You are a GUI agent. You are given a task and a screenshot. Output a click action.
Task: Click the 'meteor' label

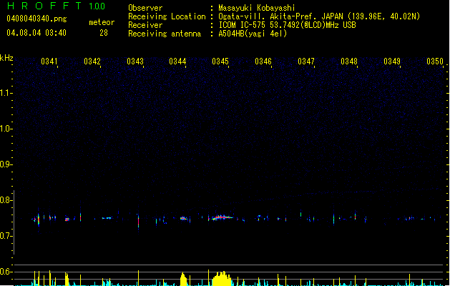coord(102,22)
